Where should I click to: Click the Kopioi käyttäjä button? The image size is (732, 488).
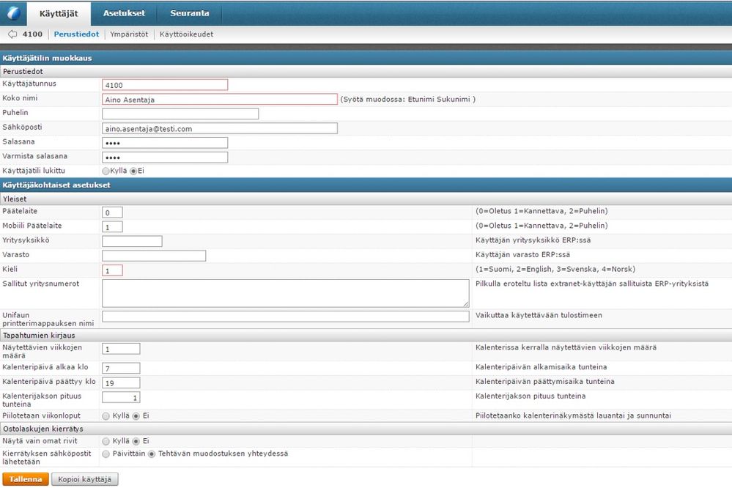click(x=84, y=479)
